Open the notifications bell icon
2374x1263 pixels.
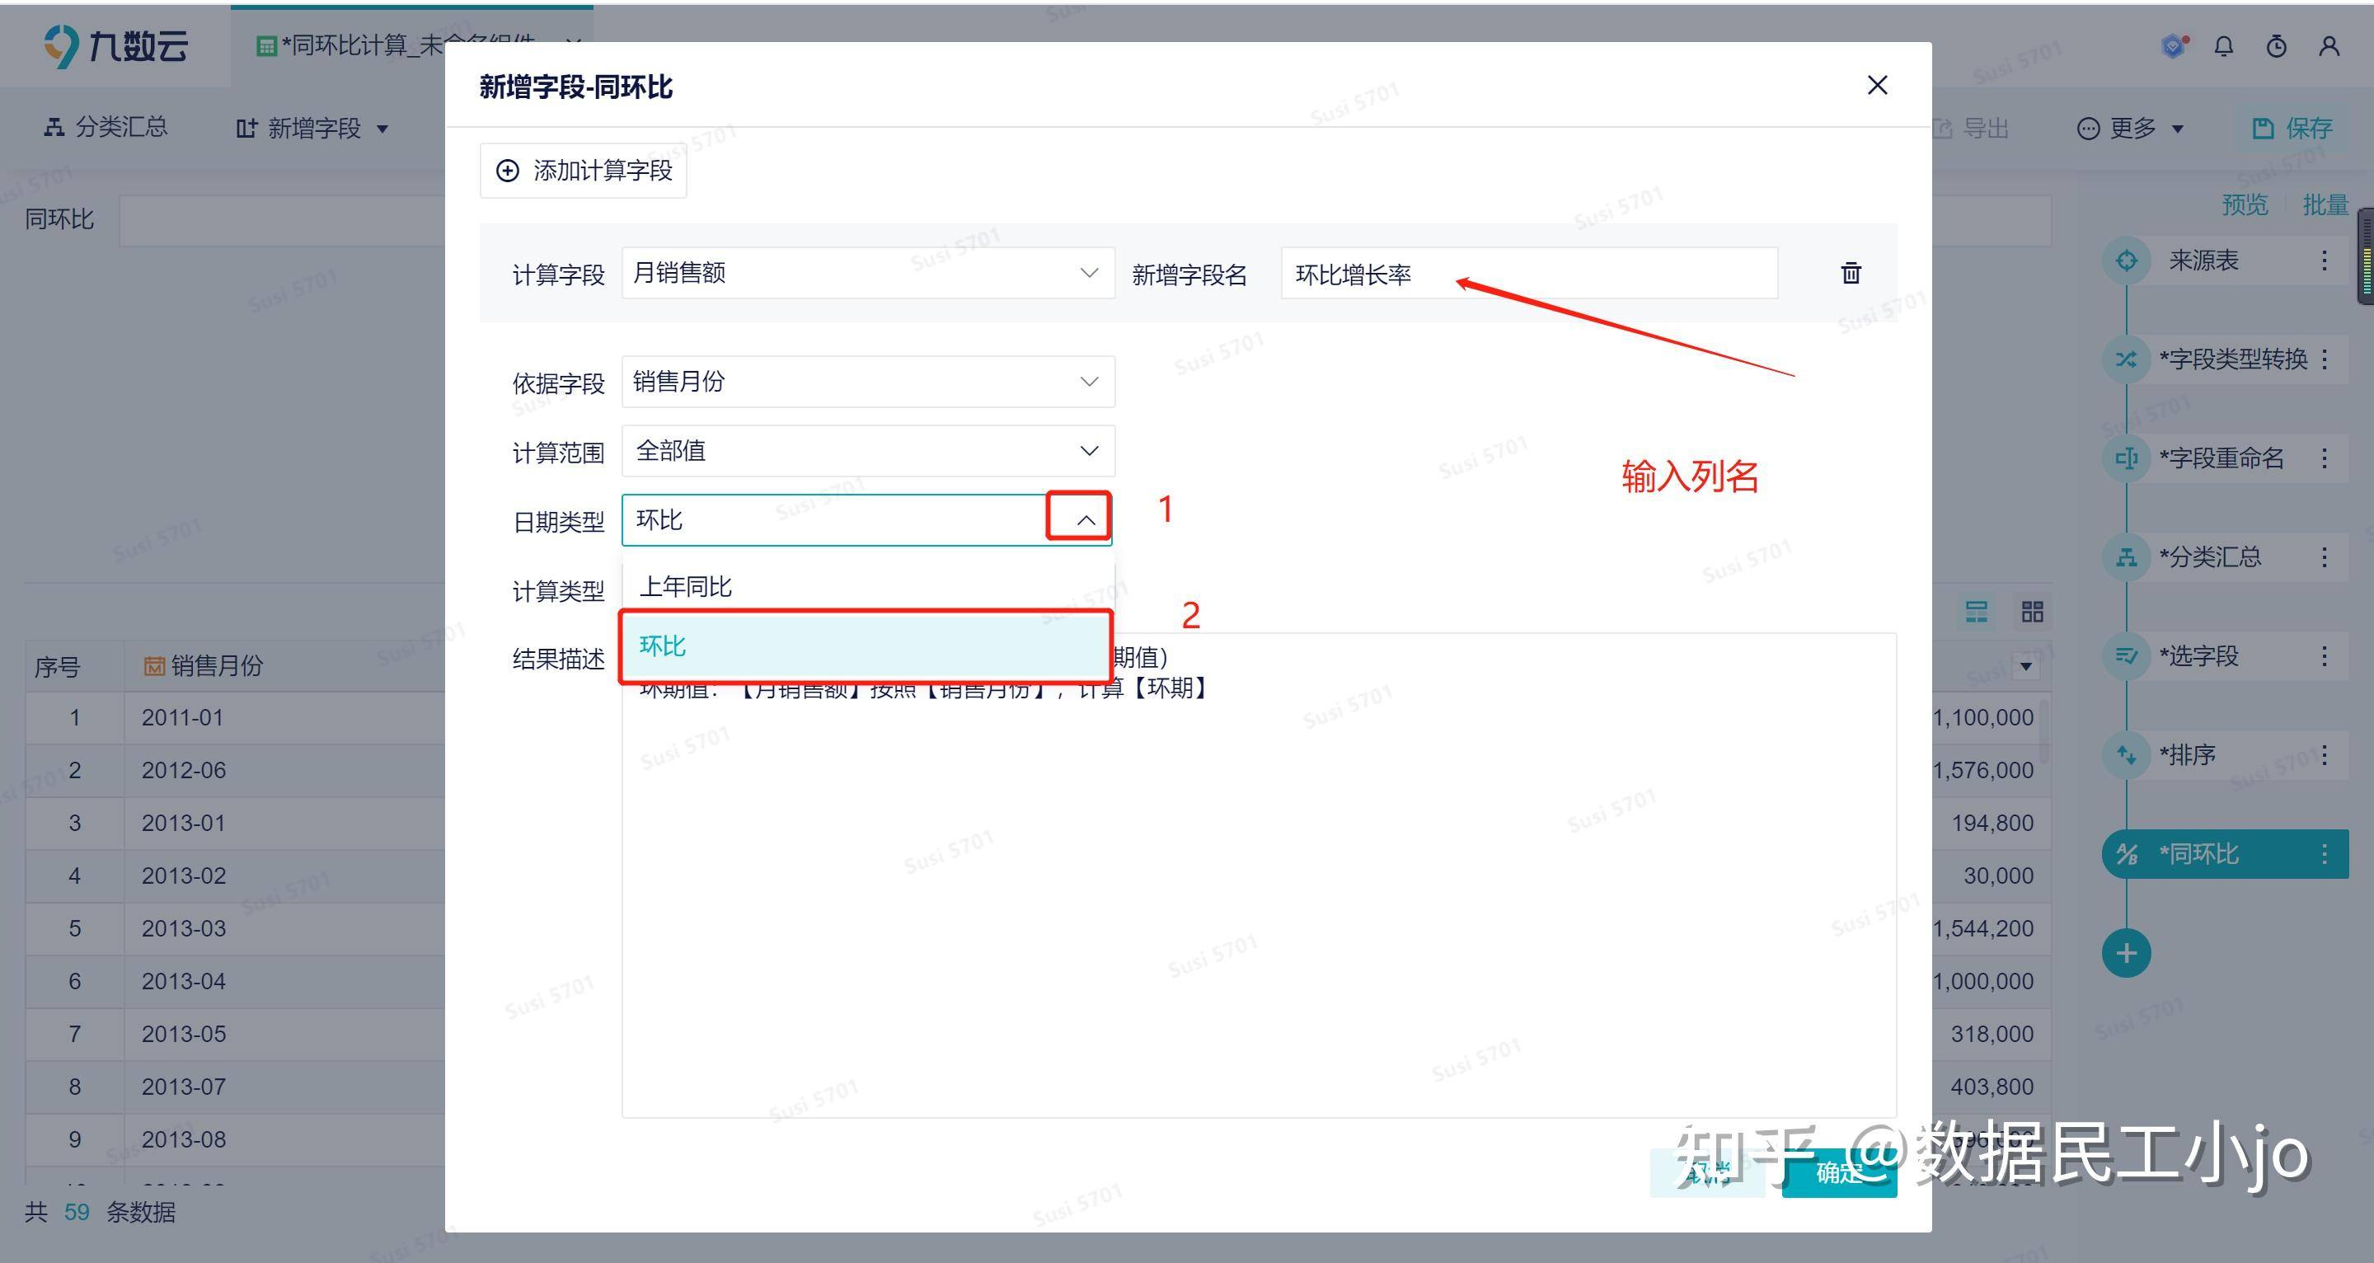(x=2224, y=46)
